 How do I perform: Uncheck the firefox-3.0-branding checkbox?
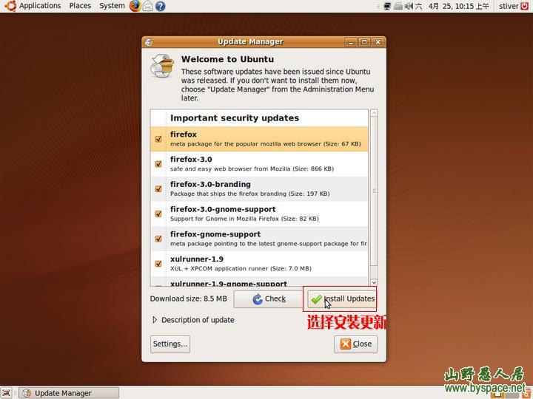pos(158,188)
